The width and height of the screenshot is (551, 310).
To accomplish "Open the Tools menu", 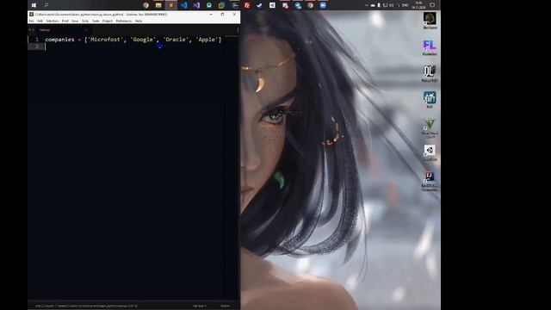I will [x=96, y=21].
